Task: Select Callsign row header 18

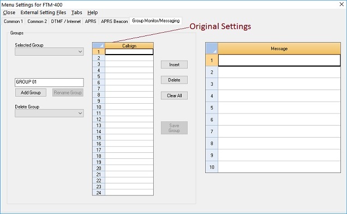Action: [99, 156]
